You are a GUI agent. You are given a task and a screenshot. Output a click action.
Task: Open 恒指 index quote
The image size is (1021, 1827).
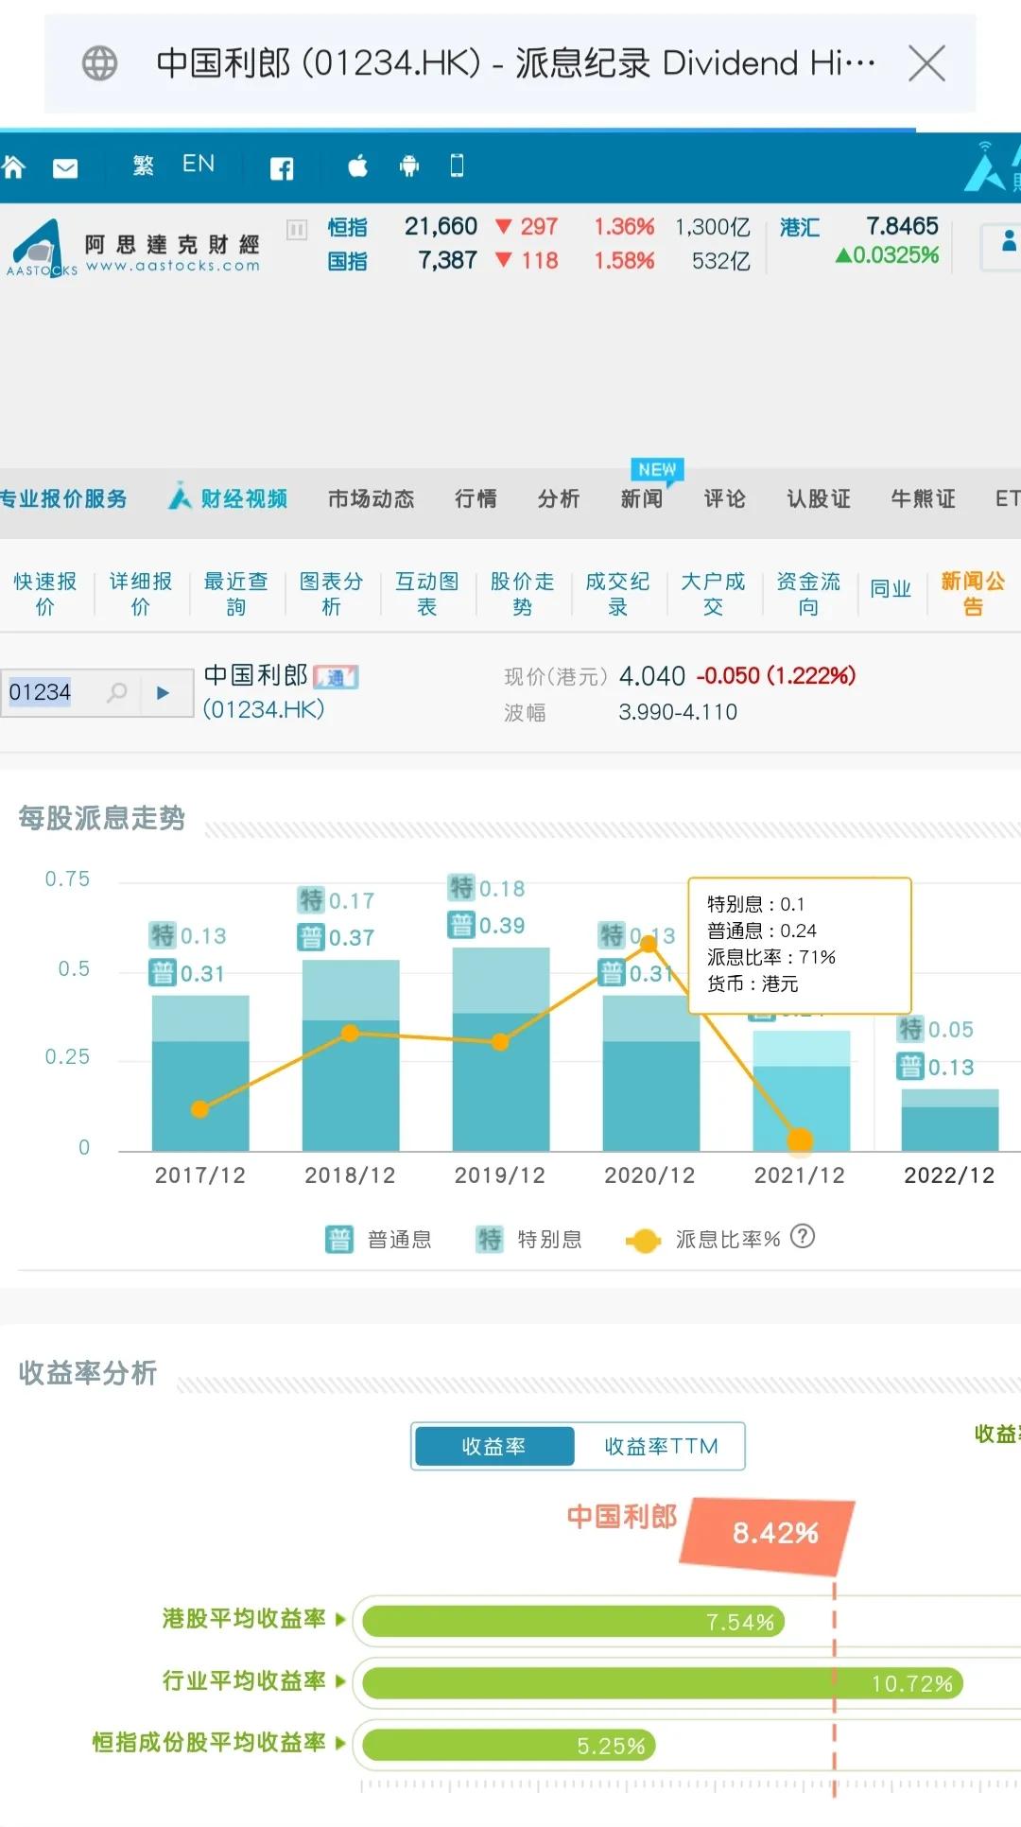(347, 228)
